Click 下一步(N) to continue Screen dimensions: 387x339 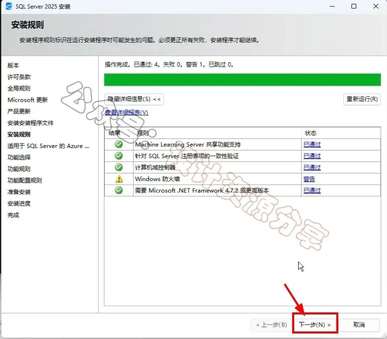click(315, 324)
